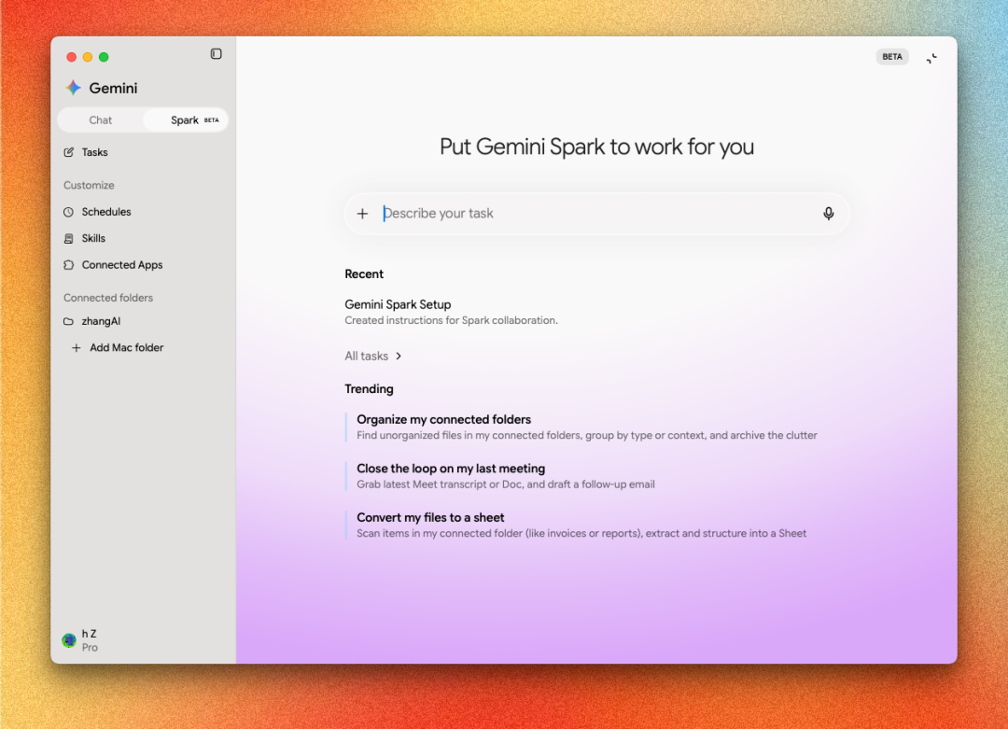Toggle the sidebar panel icon

pyautogui.click(x=216, y=54)
